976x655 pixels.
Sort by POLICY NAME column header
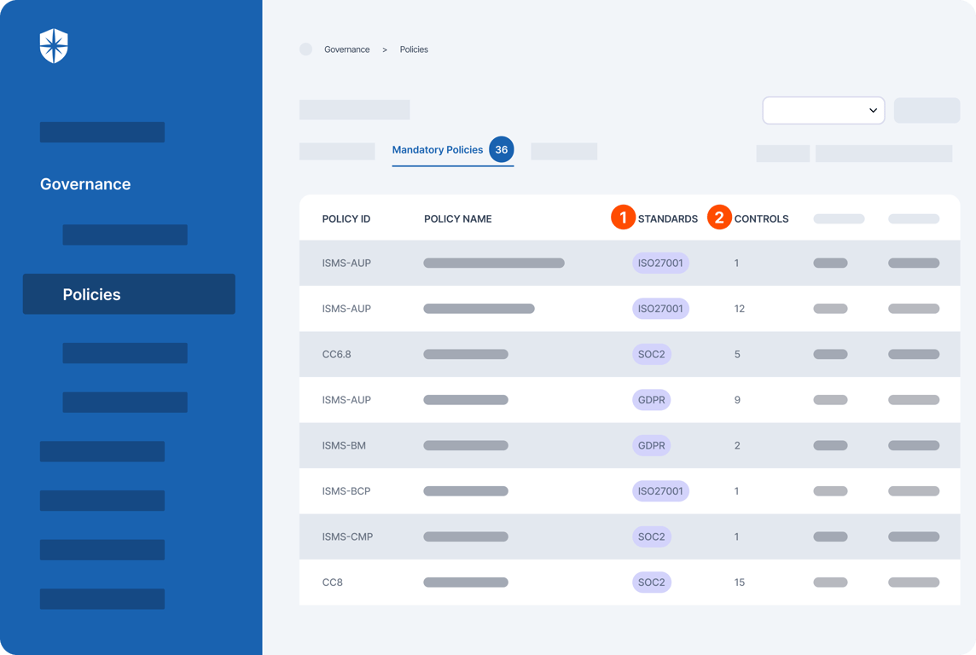[x=457, y=219]
